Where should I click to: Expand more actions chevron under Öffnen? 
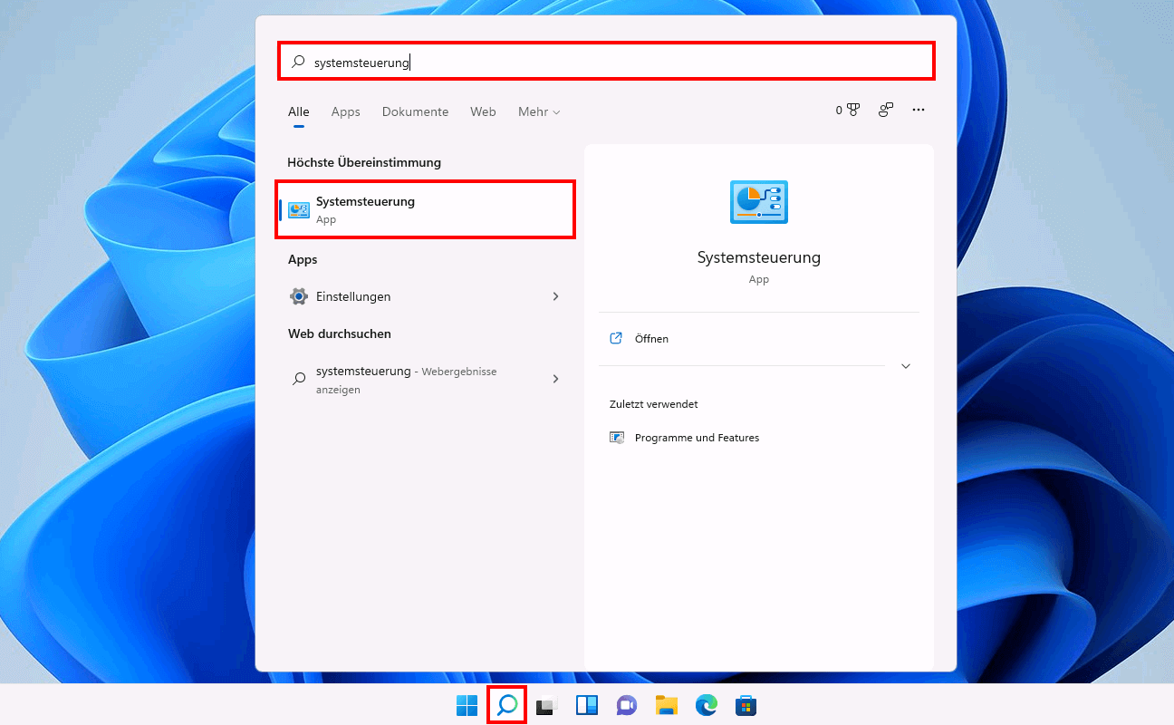click(x=906, y=366)
